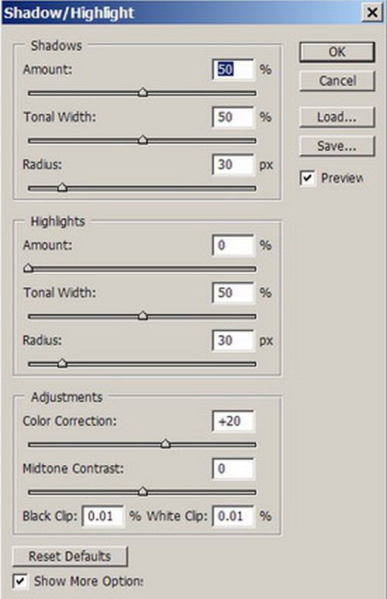The width and height of the screenshot is (387, 599).
Task: Focus the Shadows Amount input field
Action: point(233,70)
